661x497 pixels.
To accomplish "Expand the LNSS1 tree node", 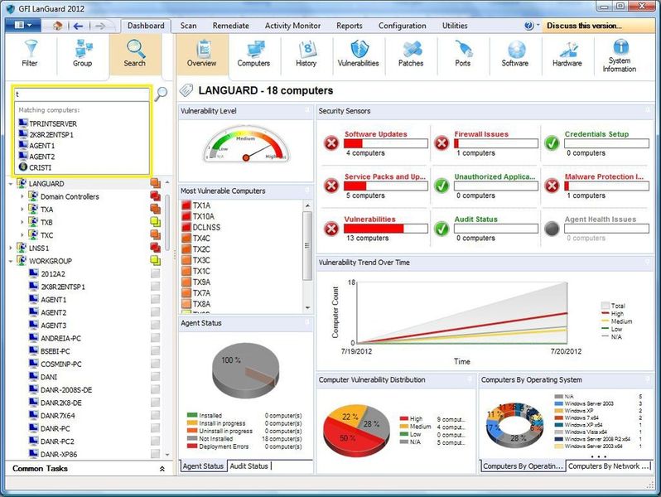I will coord(11,248).
